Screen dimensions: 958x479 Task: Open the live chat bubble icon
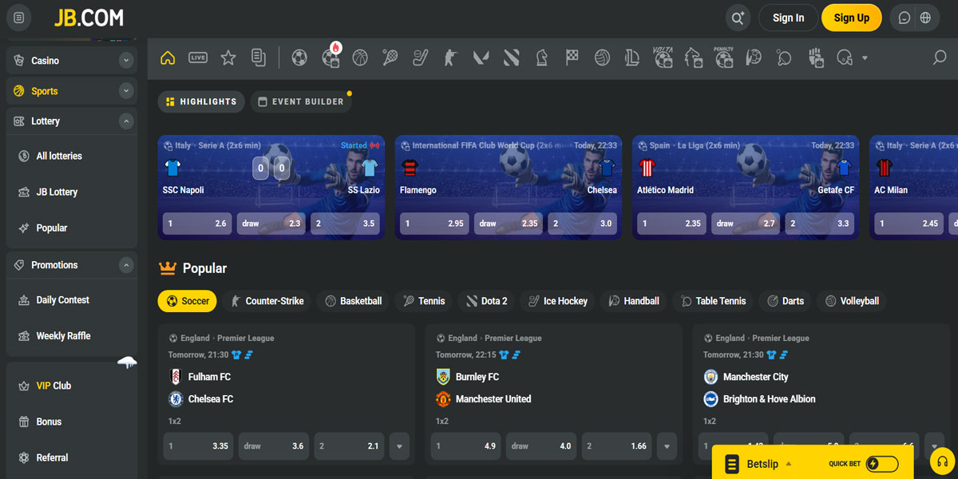tap(905, 18)
